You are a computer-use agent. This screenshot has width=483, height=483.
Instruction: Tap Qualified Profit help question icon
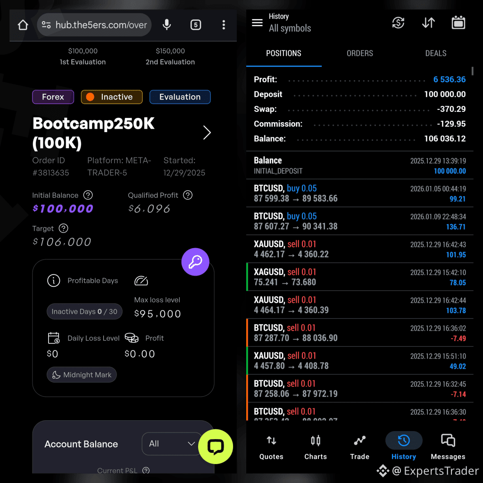[x=188, y=195]
